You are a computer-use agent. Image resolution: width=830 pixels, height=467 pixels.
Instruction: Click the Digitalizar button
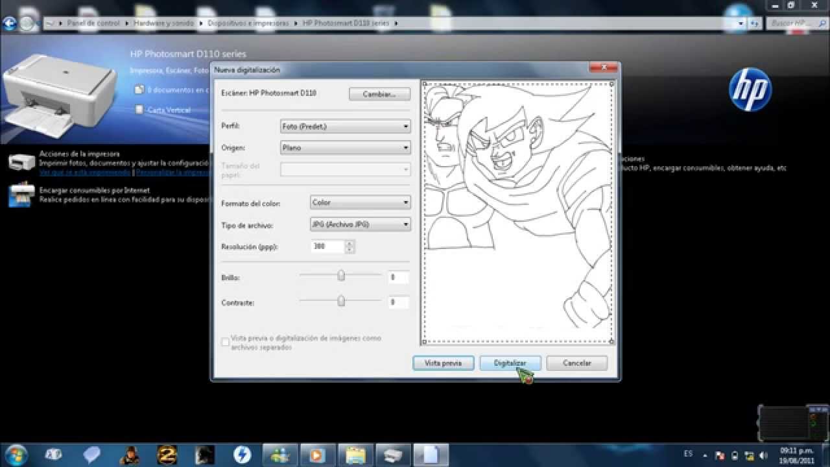[x=510, y=363]
